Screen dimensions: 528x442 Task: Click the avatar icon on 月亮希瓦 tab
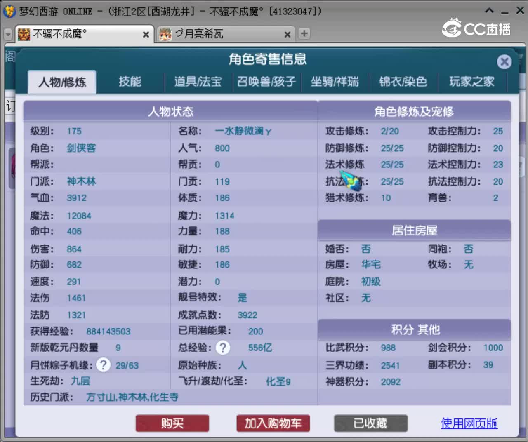(165, 34)
